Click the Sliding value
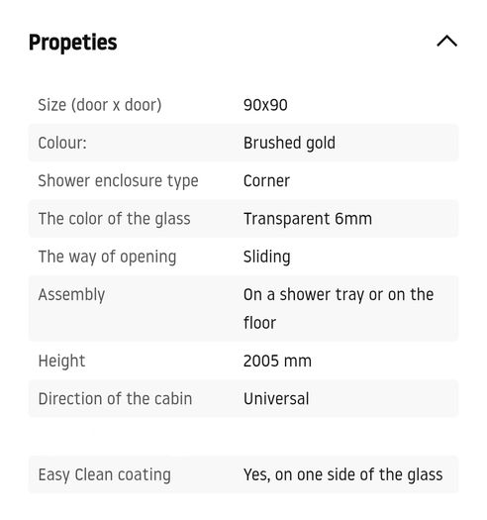Screen dimensions: 487x520 pos(267,257)
